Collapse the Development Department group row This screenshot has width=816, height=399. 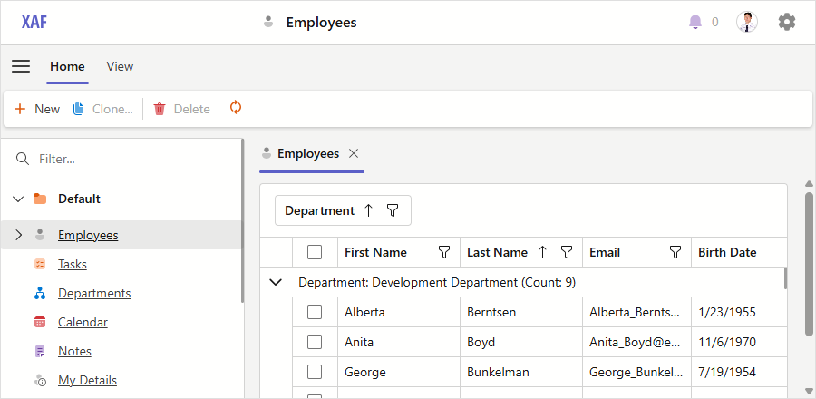276,282
